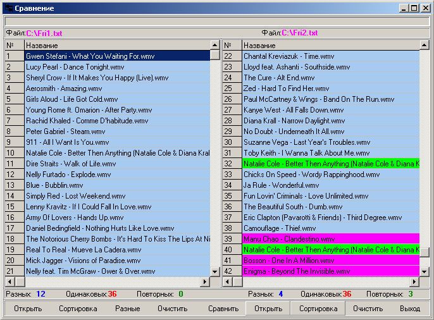434x320 pixels.
Task: Select row Gwen Stefani - What You Waiting For
Action: click(118, 56)
